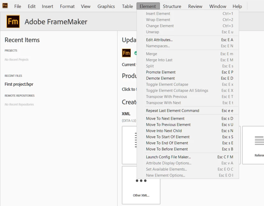Choose Change Element menu entry
Image resolution: width=264 pixels, height=206 pixels.
click(188, 26)
